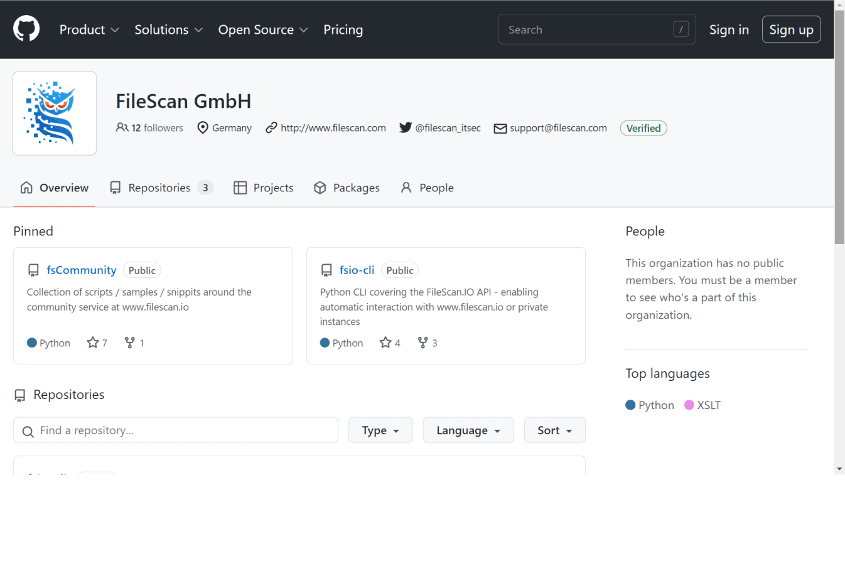Go to the Pricing page

[x=343, y=29]
